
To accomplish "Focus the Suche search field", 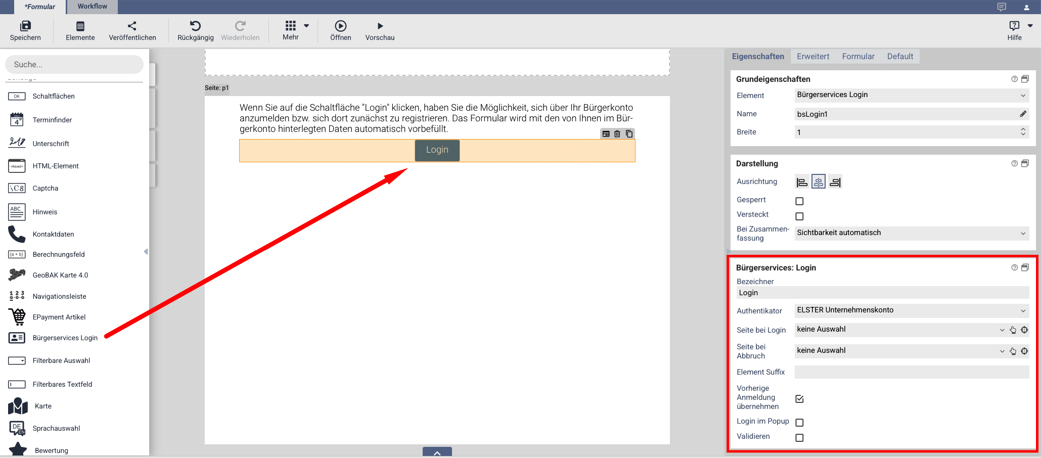I will 74,65.
